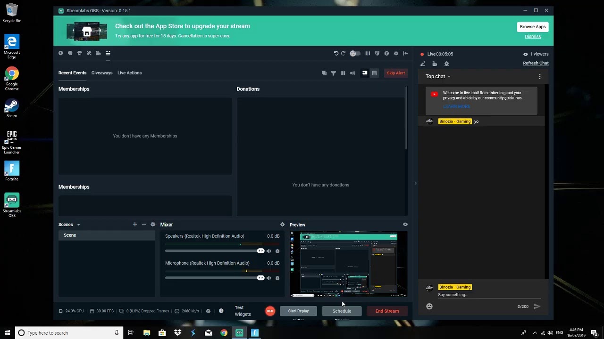Screen dimensions: 604x339
Task: Click the Skip Alert button
Action: 396,73
